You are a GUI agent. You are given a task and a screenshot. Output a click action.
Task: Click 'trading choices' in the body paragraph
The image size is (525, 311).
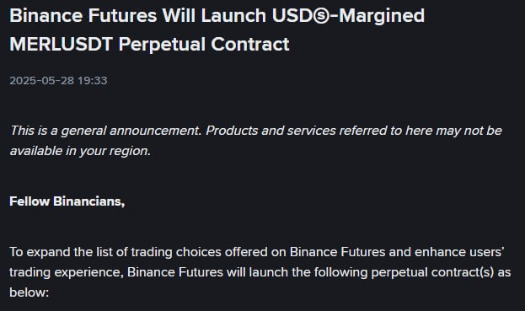tap(176, 252)
